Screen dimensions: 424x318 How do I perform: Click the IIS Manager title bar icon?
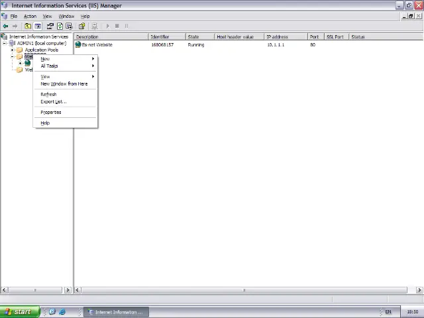[5, 5]
